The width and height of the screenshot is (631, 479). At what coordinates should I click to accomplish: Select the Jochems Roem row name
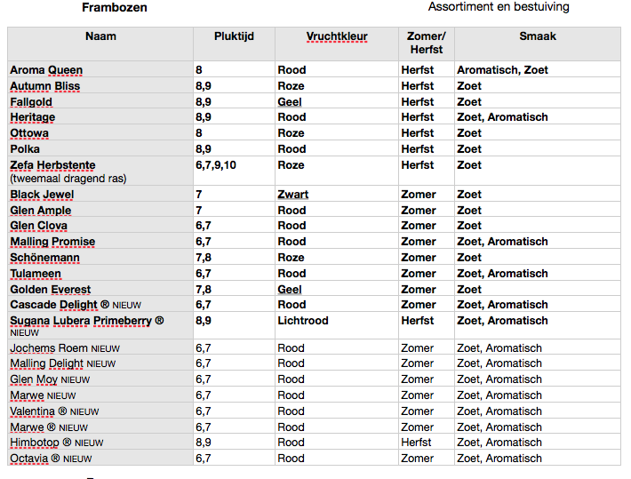point(49,348)
